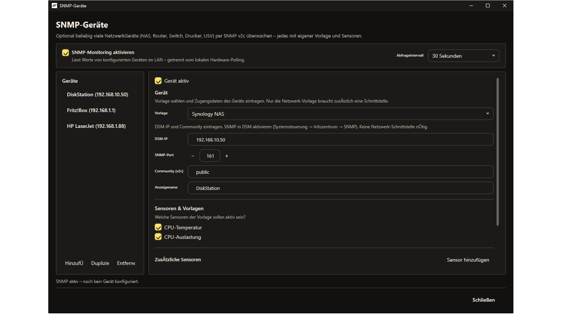Increase SNMP port with plus button
Viewport: 562px width, 316px height.
227,156
